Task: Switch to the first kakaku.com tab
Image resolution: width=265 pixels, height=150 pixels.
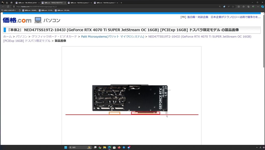Action: [x=27, y=3]
